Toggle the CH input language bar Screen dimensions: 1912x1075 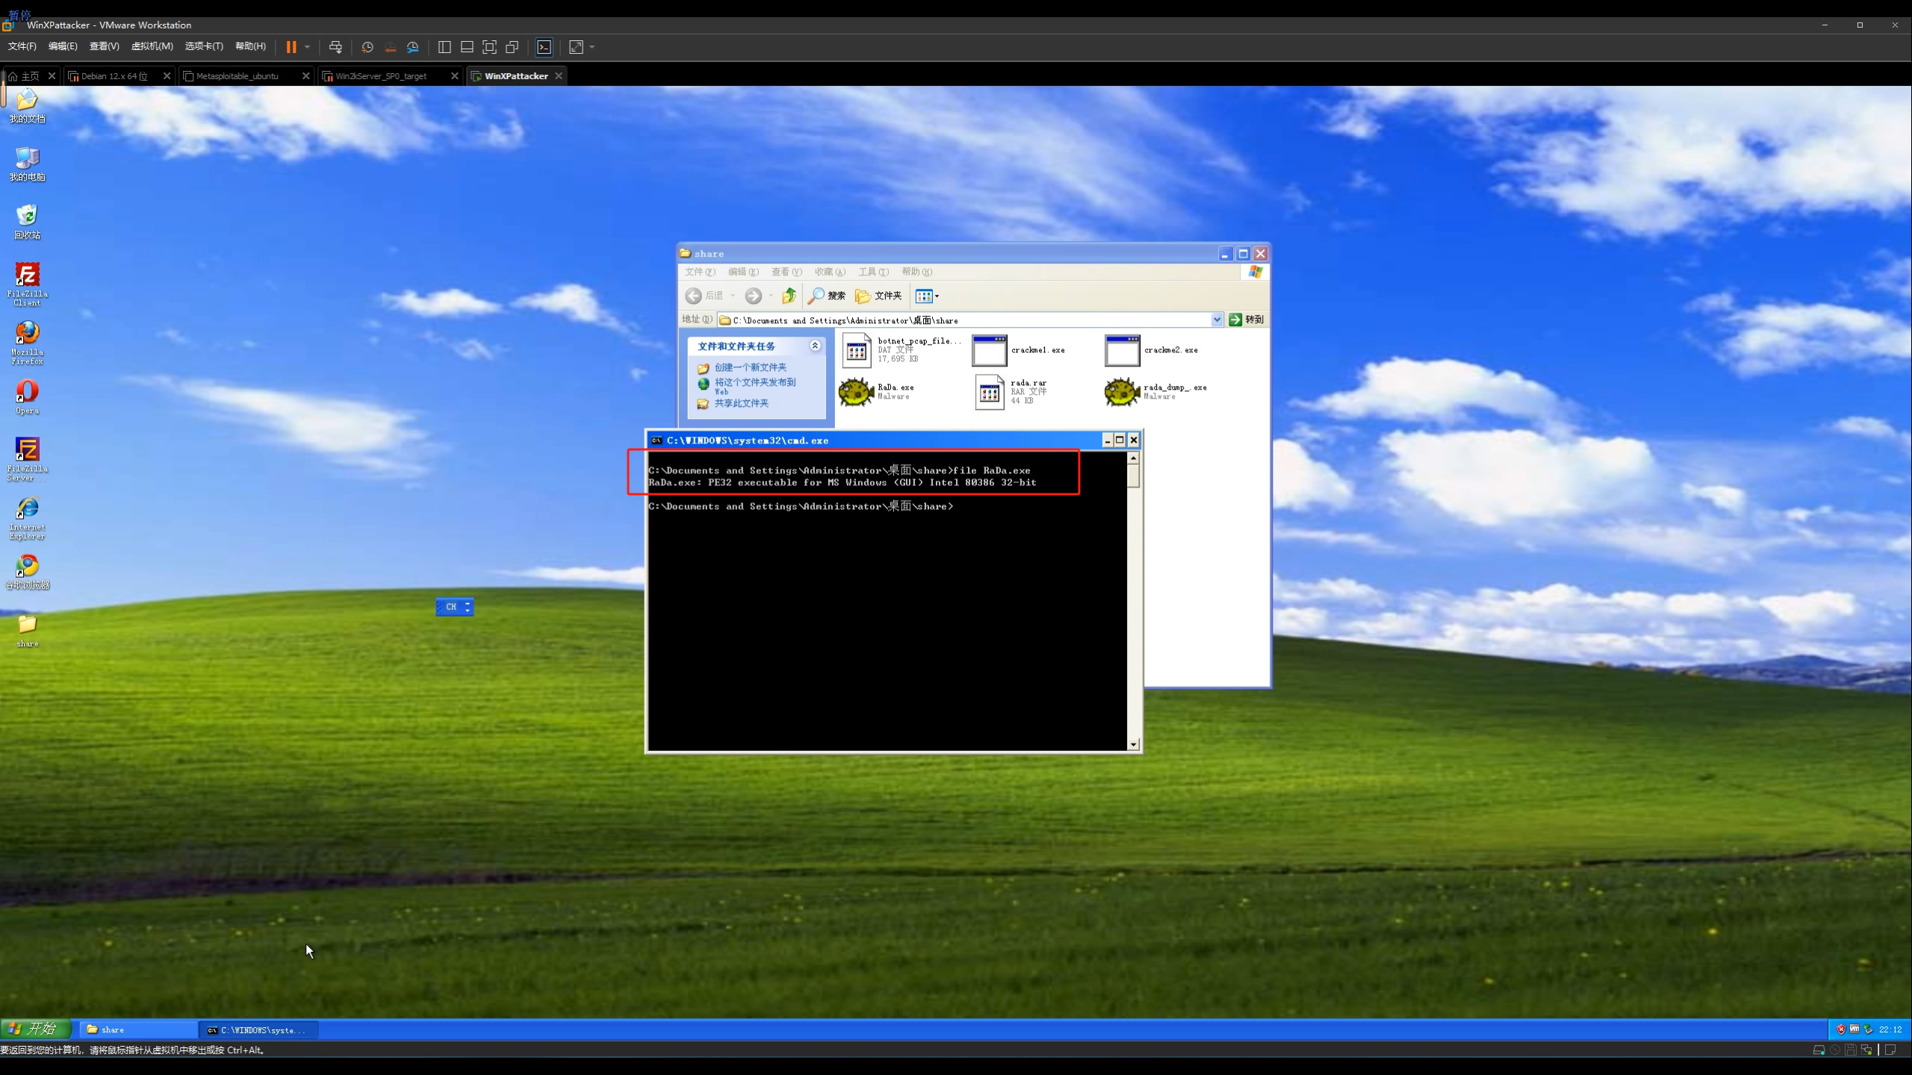click(x=451, y=607)
